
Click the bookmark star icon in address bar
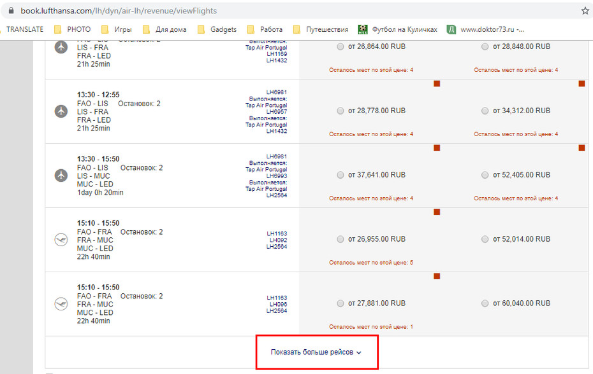pos(585,11)
